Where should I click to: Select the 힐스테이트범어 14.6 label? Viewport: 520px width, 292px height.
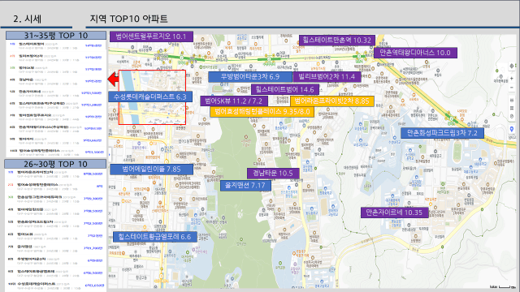tap(285, 89)
